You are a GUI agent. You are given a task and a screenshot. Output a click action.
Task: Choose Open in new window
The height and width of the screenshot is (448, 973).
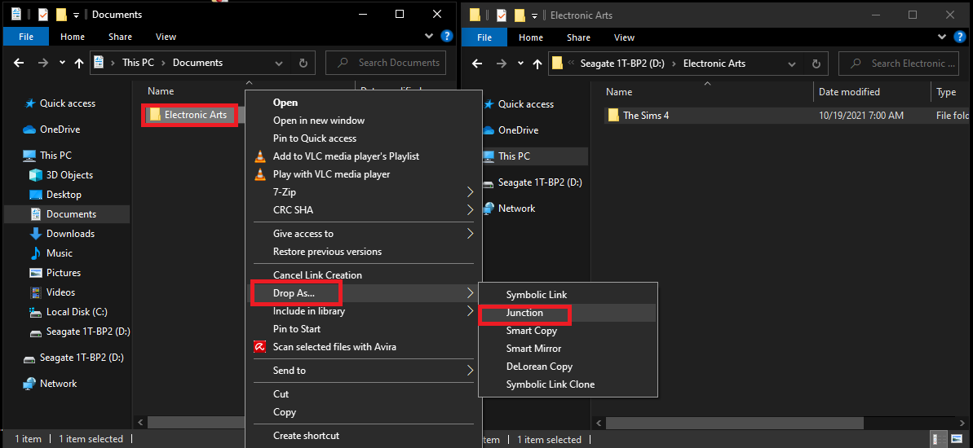pos(319,121)
